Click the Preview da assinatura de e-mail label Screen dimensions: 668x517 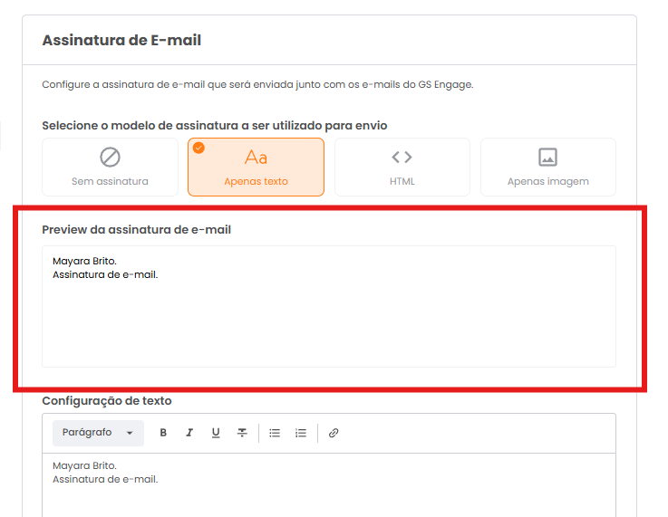pyautogui.click(x=136, y=230)
